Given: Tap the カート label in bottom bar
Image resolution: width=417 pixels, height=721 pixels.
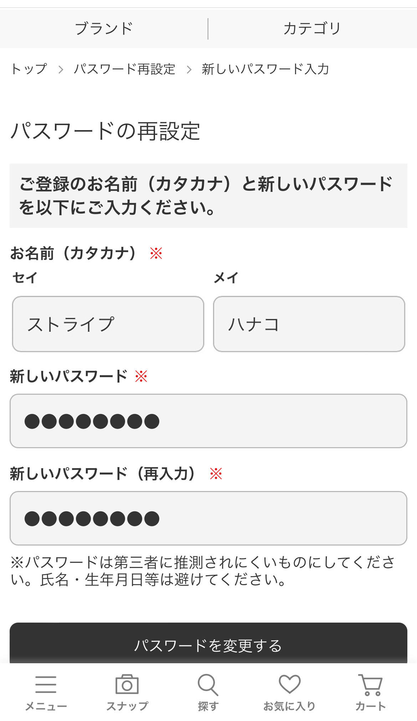Looking at the screenshot, I should coord(370,706).
